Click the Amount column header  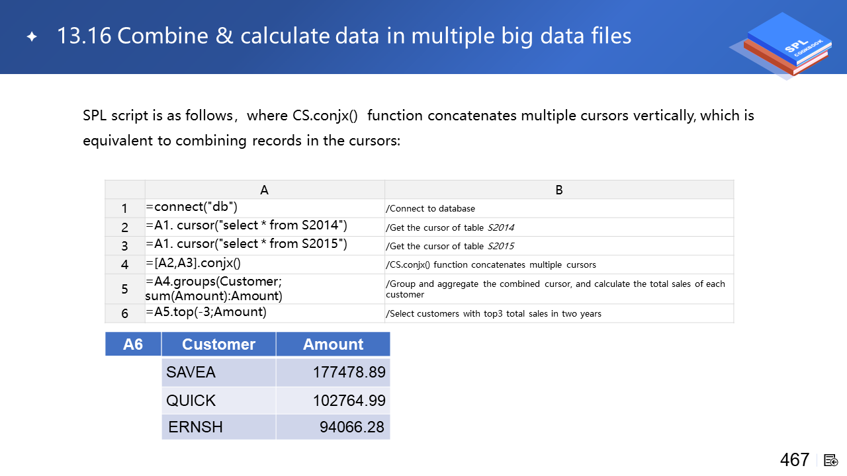click(333, 344)
